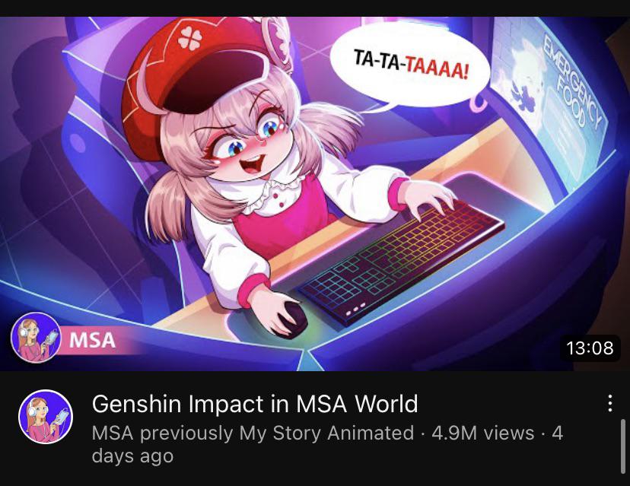Open the MSA previously My Story Animated channel
The image size is (630, 486).
pos(253,433)
